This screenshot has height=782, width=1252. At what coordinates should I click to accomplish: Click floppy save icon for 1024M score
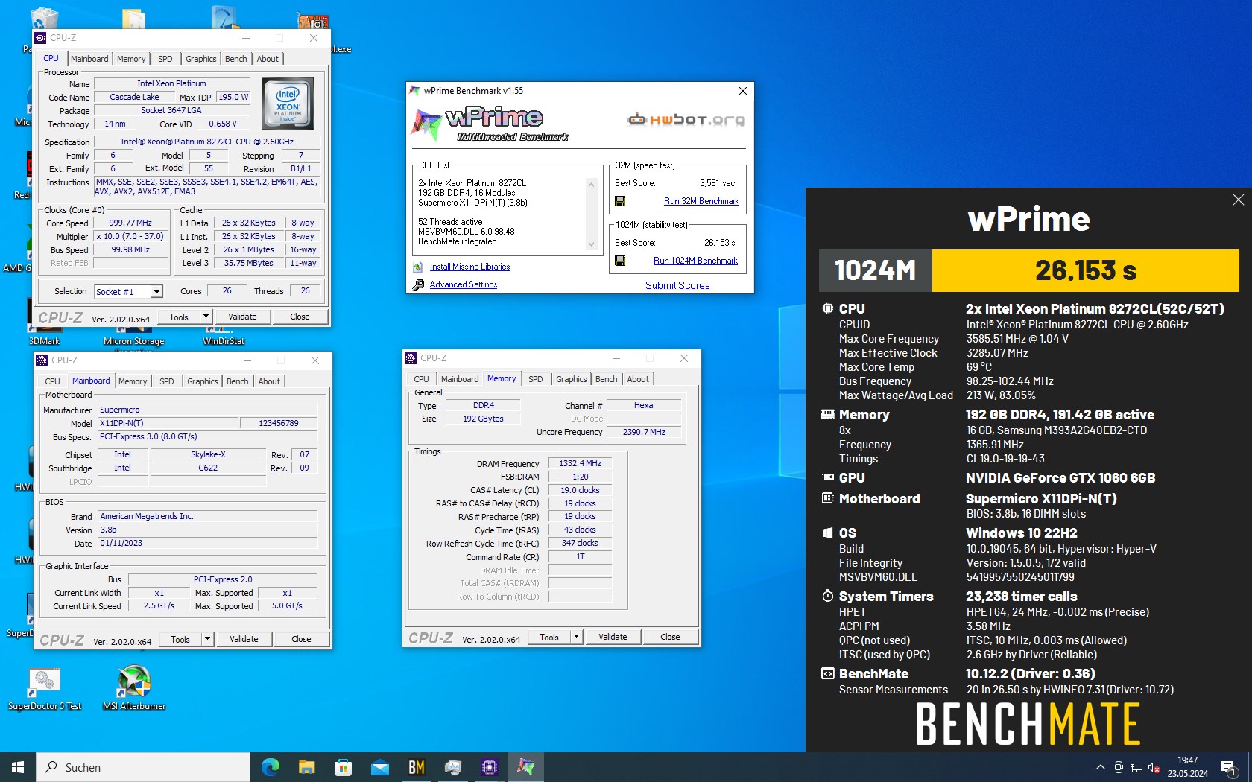pyautogui.click(x=619, y=261)
